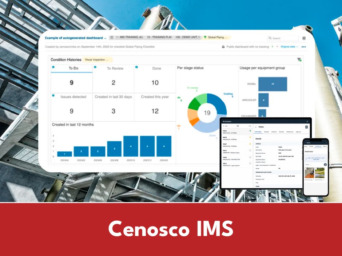Click the VESSEL bar showing 11
The image size is (342, 256).
point(273,84)
